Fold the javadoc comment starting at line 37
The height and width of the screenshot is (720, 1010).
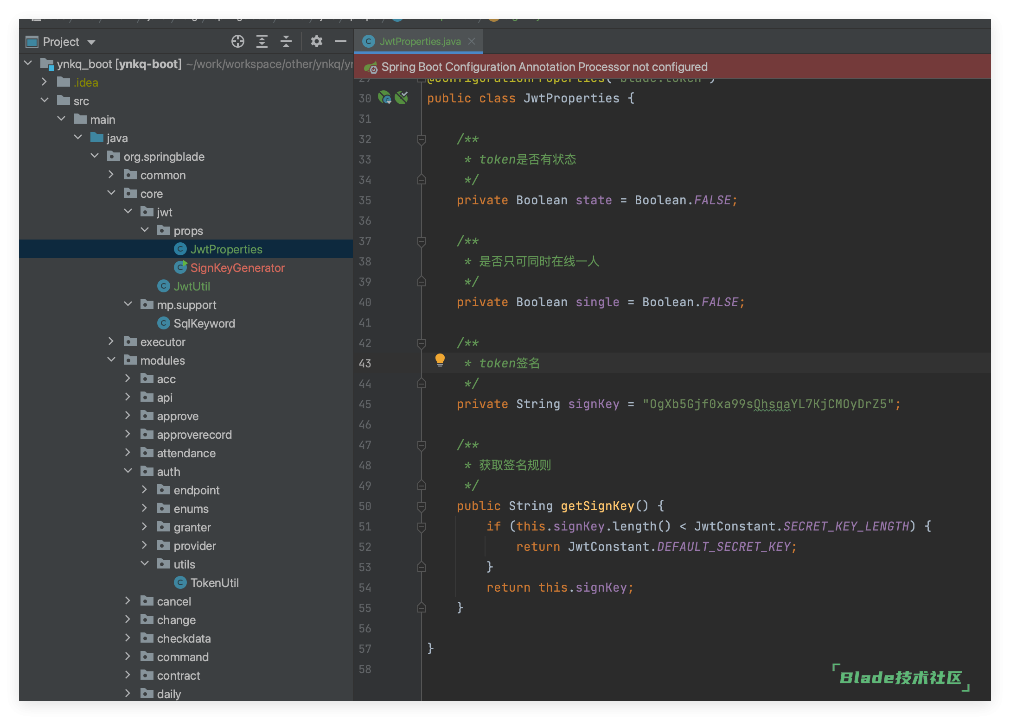tap(422, 241)
